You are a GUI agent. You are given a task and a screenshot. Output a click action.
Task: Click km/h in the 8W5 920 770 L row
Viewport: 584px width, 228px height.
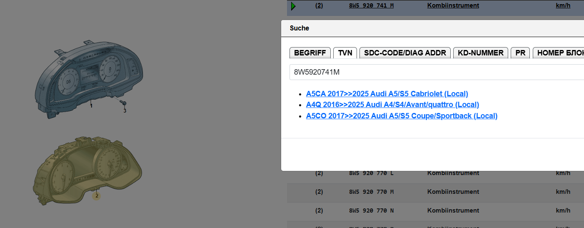[563, 173]
